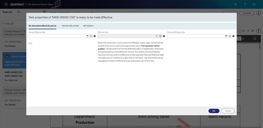Open viewer more options below Delegate row
Screen dimensions: 263x128
pyautogui.click(x=259, y=31)
